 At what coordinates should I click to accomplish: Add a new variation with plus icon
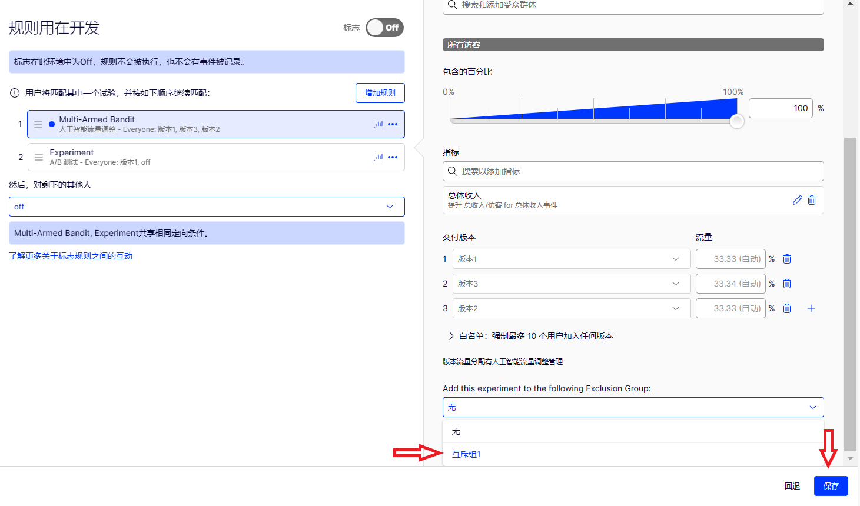tap(811, 308)
